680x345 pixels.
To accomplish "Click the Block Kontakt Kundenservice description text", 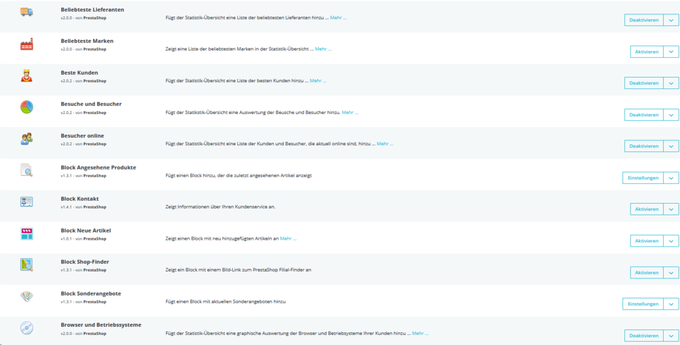I will pyautogui.click(x=220, y=207).
